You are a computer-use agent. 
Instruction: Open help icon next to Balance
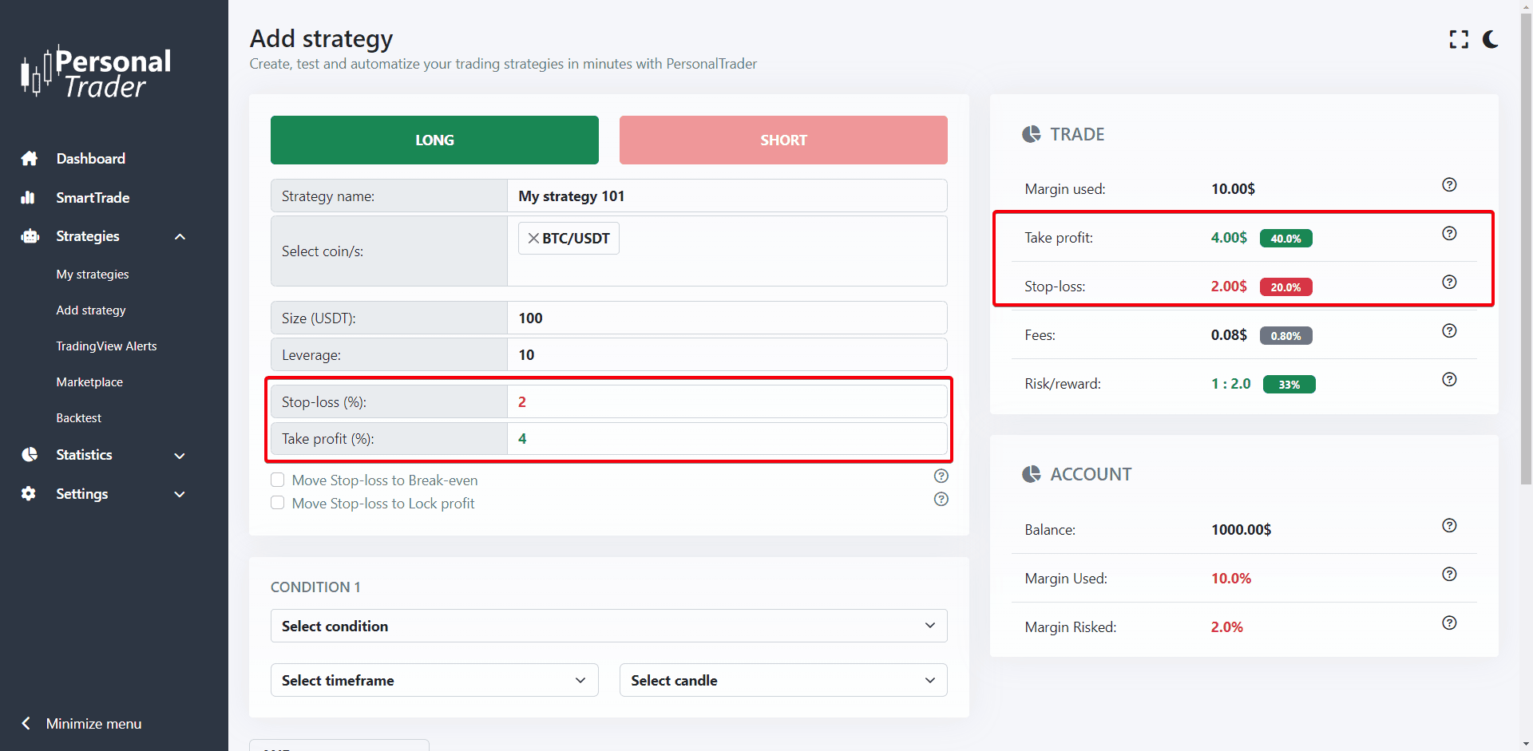click(x=1449, y=525)
